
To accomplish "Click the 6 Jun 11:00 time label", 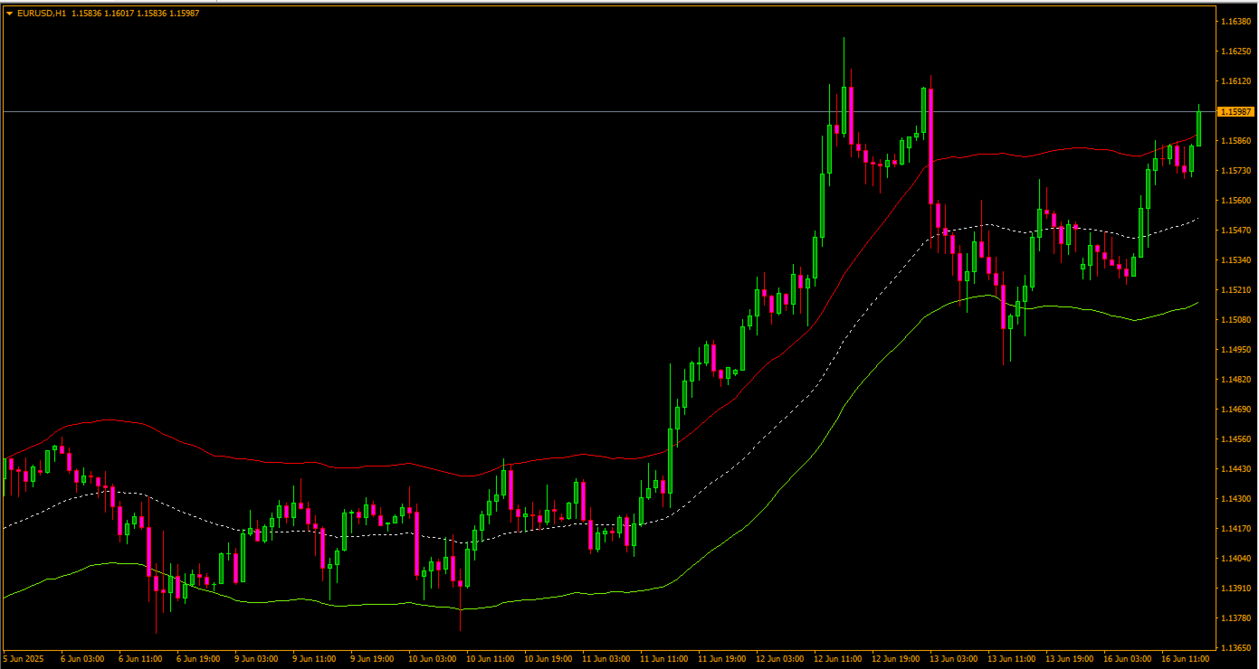I will click(x=140, y=659).
